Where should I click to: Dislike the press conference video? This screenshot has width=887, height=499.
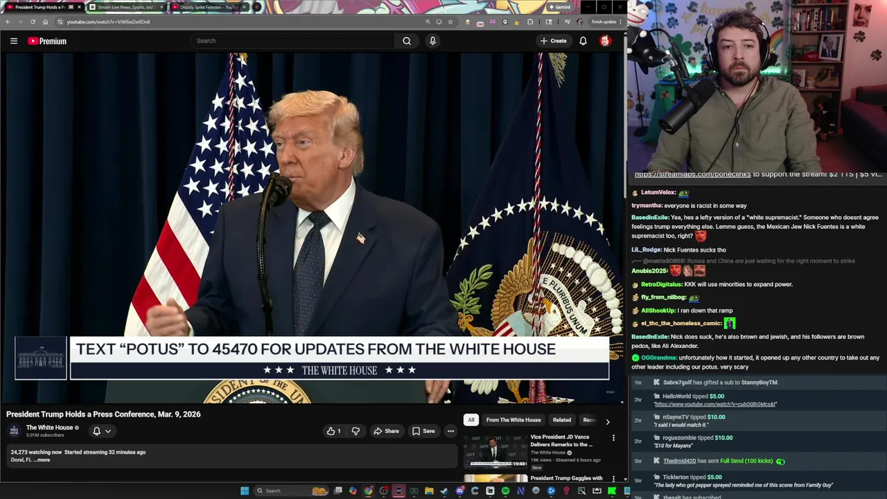(x=355, y=431)
